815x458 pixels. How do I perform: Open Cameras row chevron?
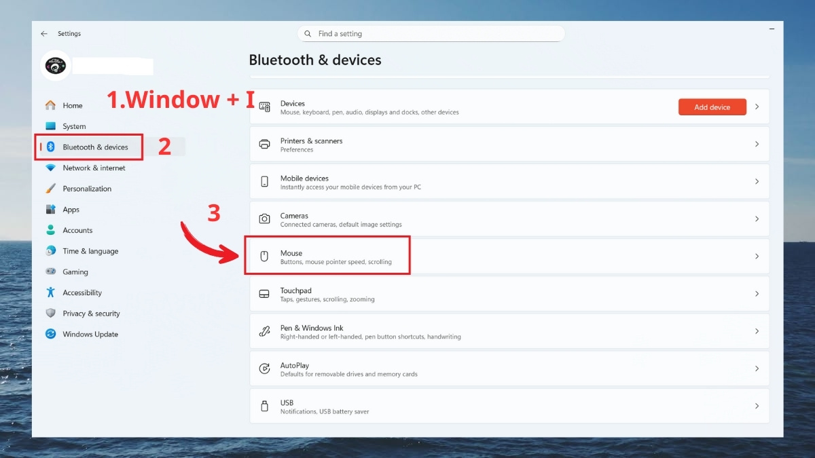click(x=757, y=219)
